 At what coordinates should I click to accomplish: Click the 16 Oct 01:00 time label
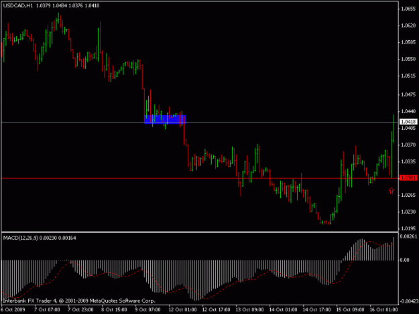click(383, 310)
